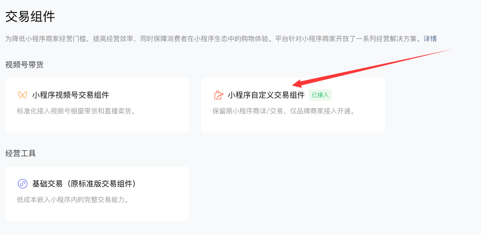Viewport: 481px width, 235px height.
Task: Click the text 仅品牌商家接入开通
Action: [x=322, y=111]
